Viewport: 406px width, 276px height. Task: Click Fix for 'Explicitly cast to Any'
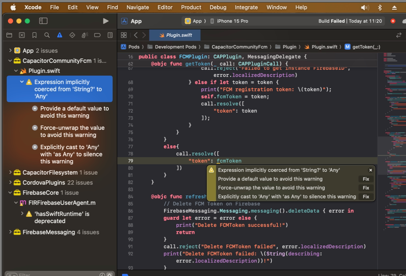pos(366,197)
